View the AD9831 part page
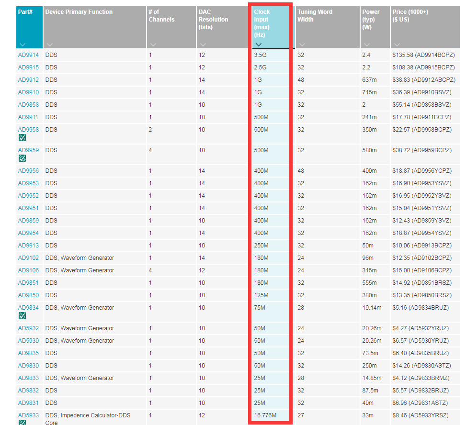The width and height of the screenshot is (466, 425). click(28, 403)
